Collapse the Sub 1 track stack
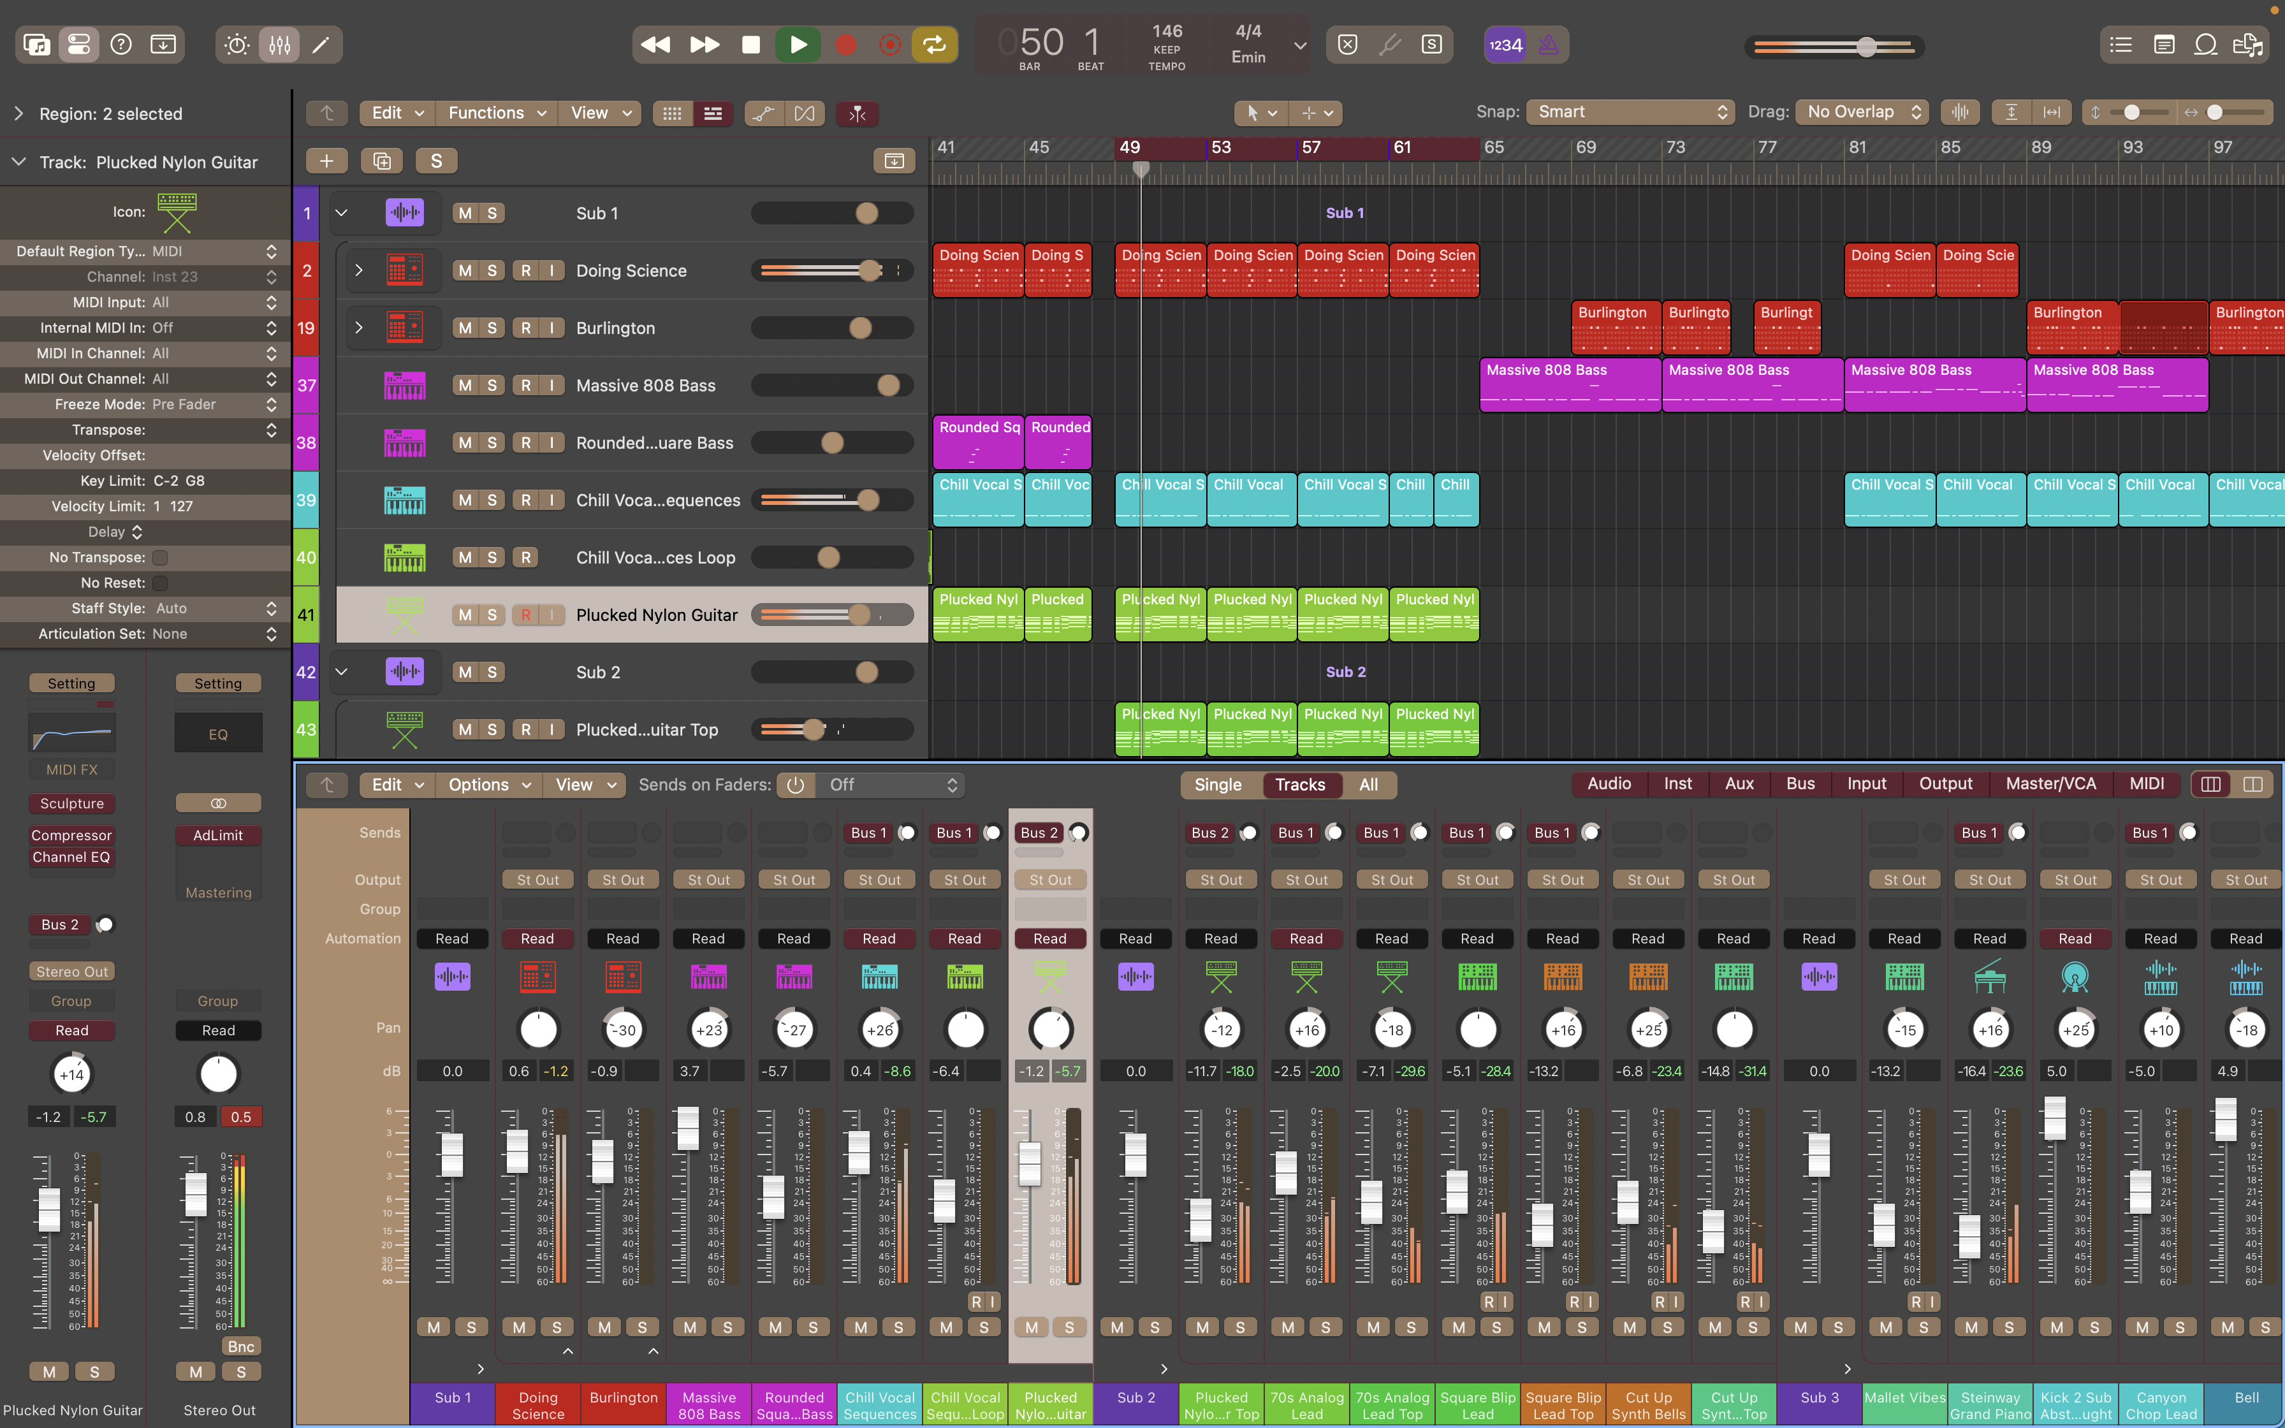The height and width of the screenshot is (1428, 2285). (342, 214)
